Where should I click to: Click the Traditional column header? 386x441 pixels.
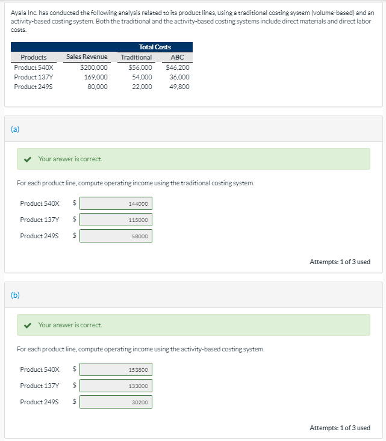(136, 57)
